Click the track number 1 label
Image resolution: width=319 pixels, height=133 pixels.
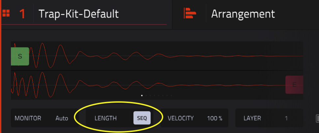point(22,14)
